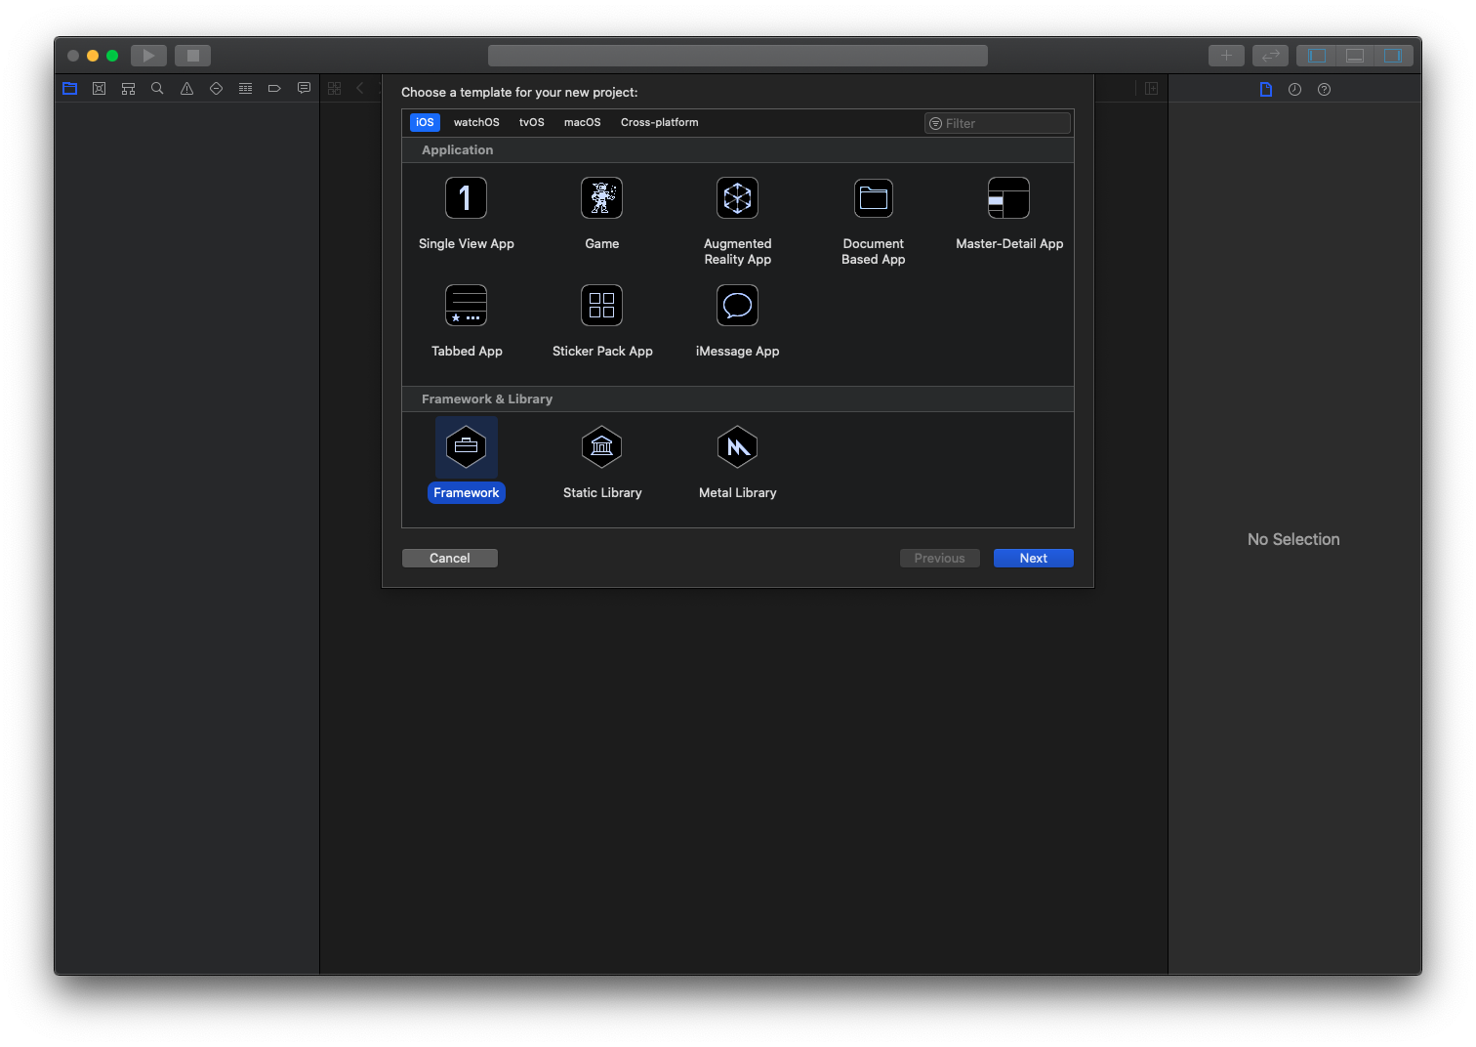Viewport: 1476px width, 1047px height.
Task: Choose the Master-Detail App template
Action: [x=1008, y=198]
